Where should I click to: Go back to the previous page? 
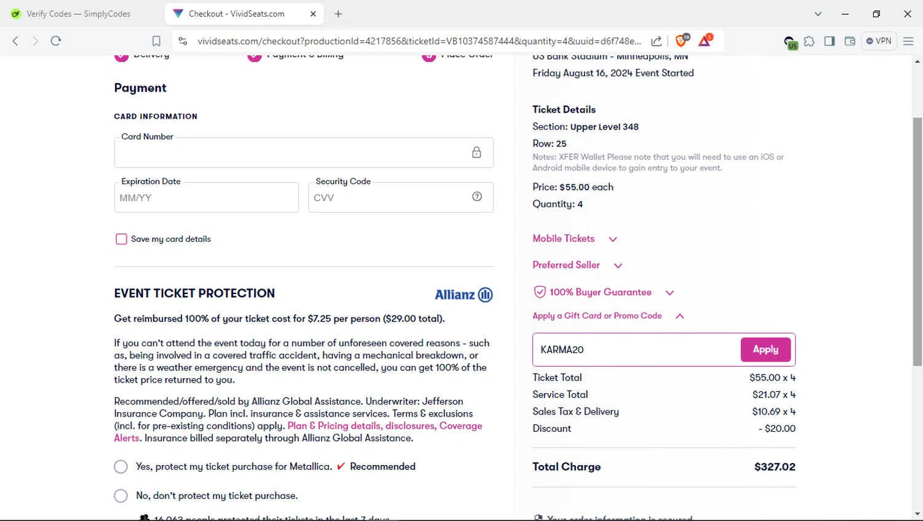(x=15, y=41)
